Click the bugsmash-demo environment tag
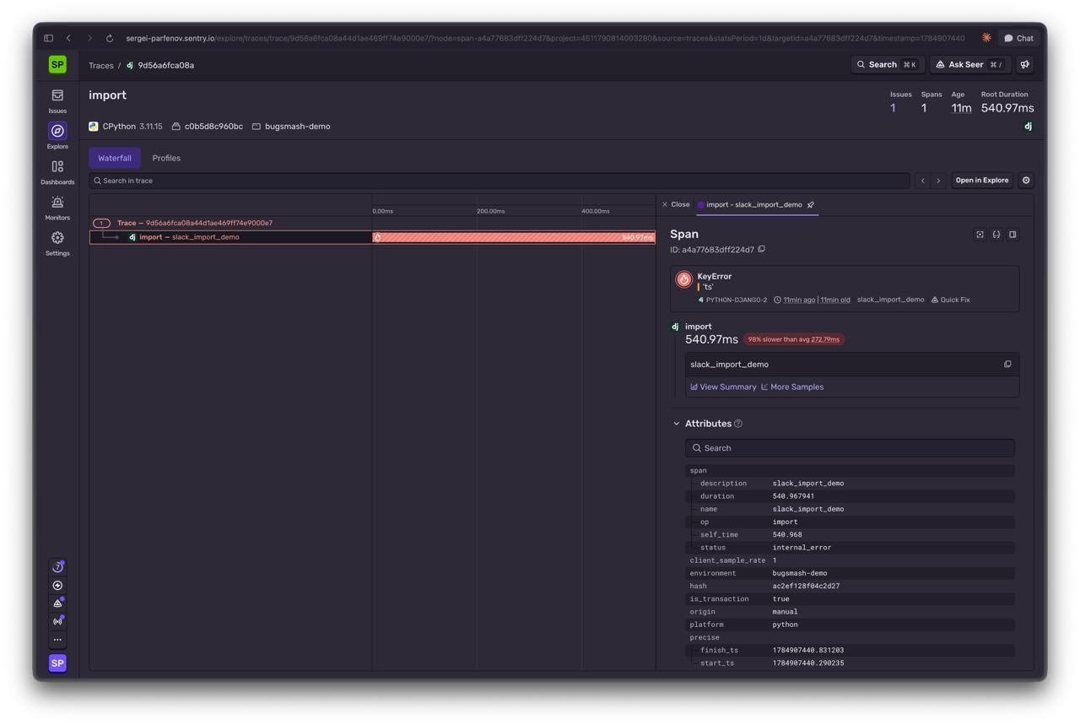 [x=291, y=127]
